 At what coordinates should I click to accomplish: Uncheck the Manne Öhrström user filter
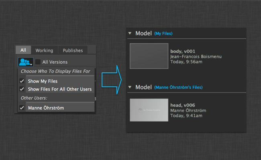(x=22, y=108)
